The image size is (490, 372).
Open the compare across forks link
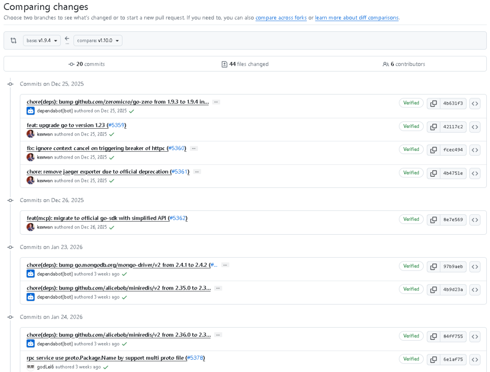(x=281, y=18)
